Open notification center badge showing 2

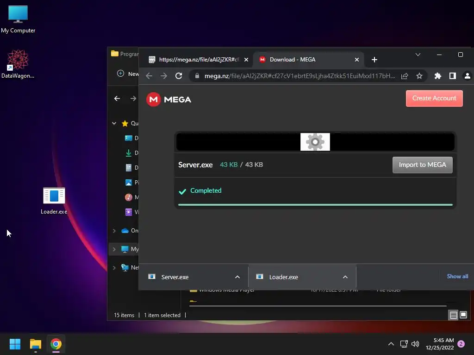[x=461, y=344]
